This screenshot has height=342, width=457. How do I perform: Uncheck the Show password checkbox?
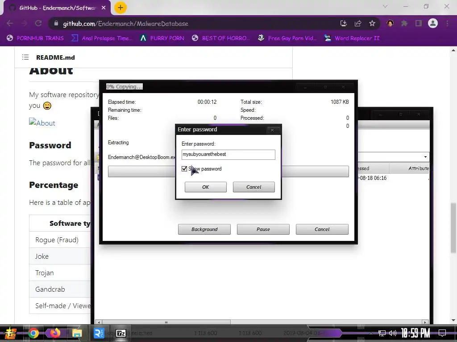184,169
